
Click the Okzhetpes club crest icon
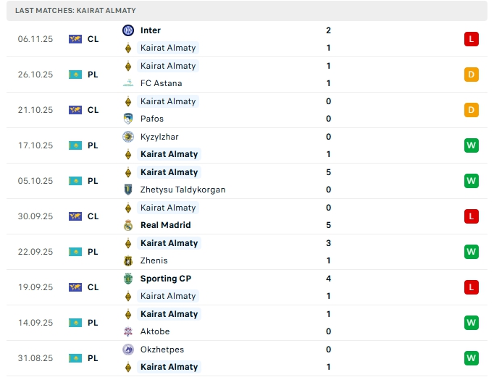(128, 350)
